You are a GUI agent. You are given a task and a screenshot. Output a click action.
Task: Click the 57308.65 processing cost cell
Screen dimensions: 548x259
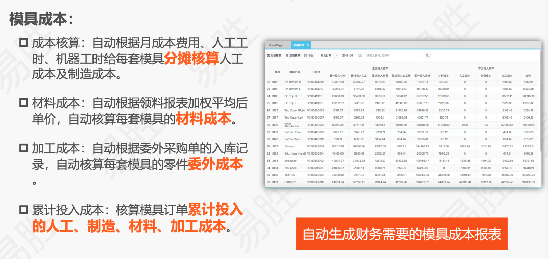507,125
